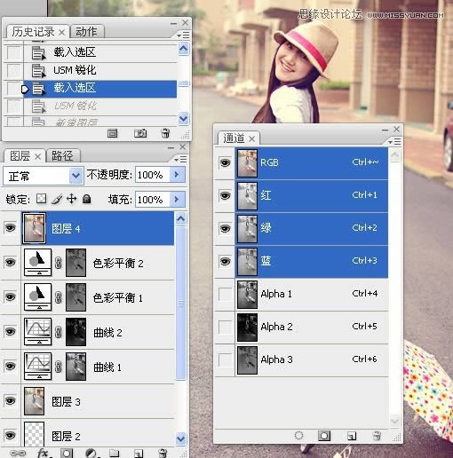
Task: Load channel as selection in Channels panel
Action: coord(299,436)
